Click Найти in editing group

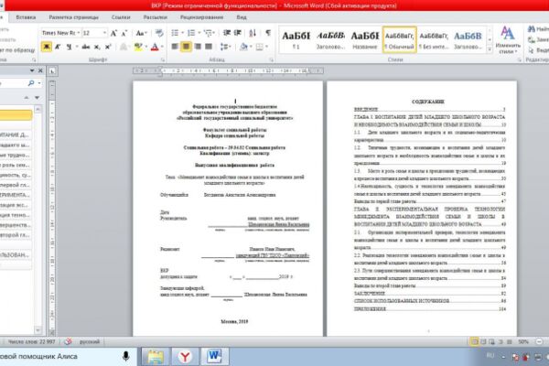click(x=539, y=28)
